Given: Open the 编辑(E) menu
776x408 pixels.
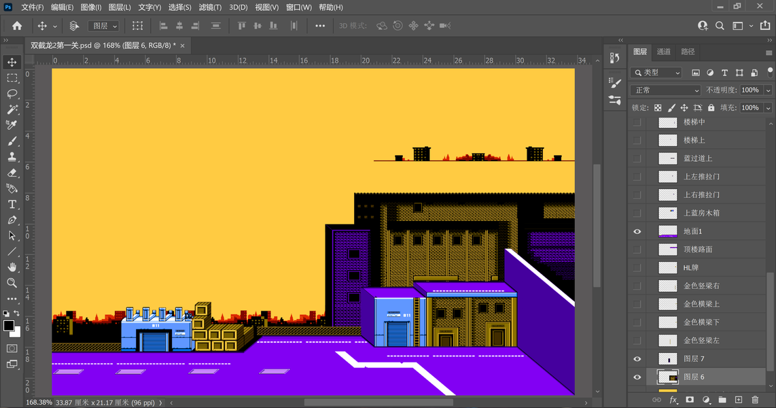Looking at the screenshot, I should (x=62, y=7).
